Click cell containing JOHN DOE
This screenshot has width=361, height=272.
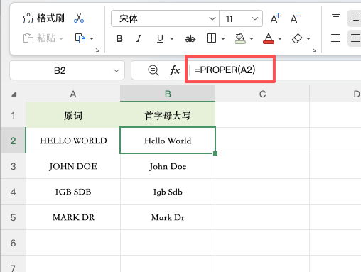tap(73, 166)
